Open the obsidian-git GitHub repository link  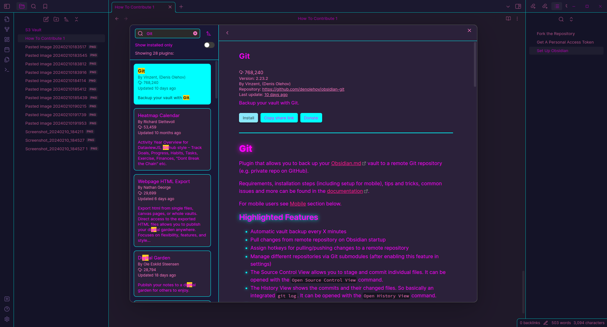[303, 89]
